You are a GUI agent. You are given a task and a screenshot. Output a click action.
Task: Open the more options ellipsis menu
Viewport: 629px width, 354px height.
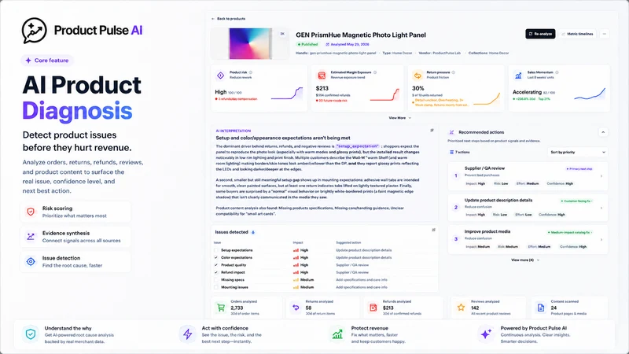pos(604,34)
